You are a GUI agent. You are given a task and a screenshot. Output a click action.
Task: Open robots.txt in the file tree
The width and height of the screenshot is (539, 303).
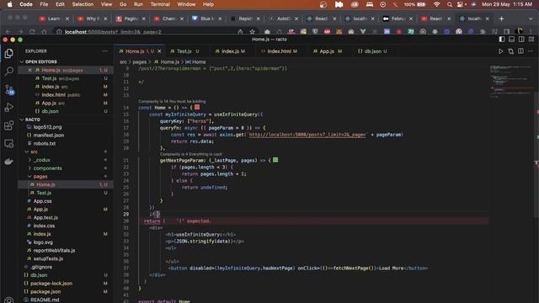coord(45,144)
